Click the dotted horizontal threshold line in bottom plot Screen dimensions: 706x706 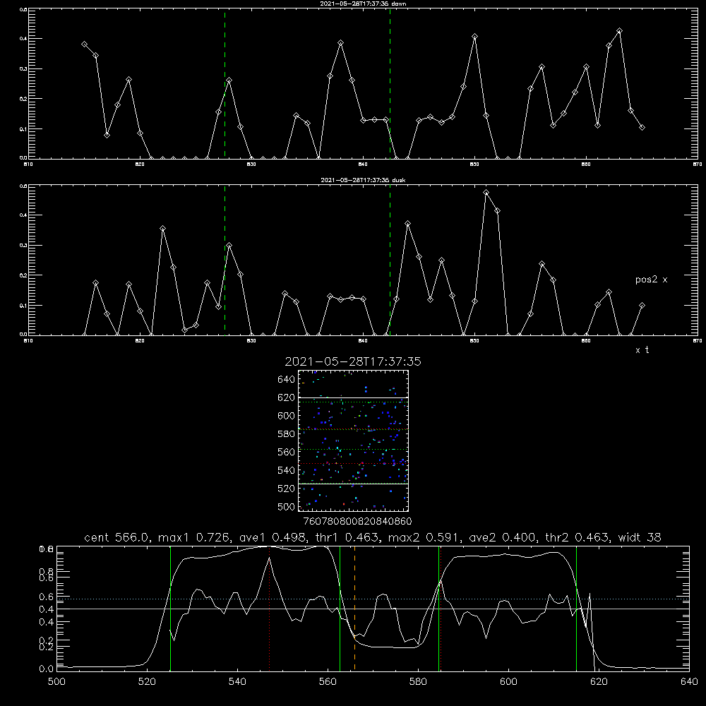[x=373, y=599]
